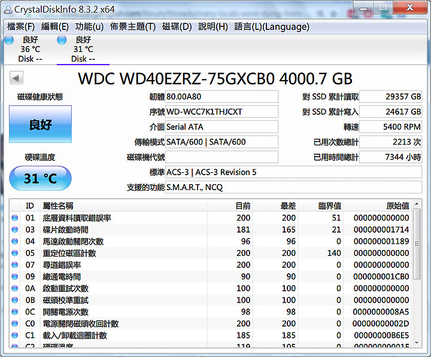Select the 31 °C disk tab
This screenshot has height=357, width=431.
83,49
